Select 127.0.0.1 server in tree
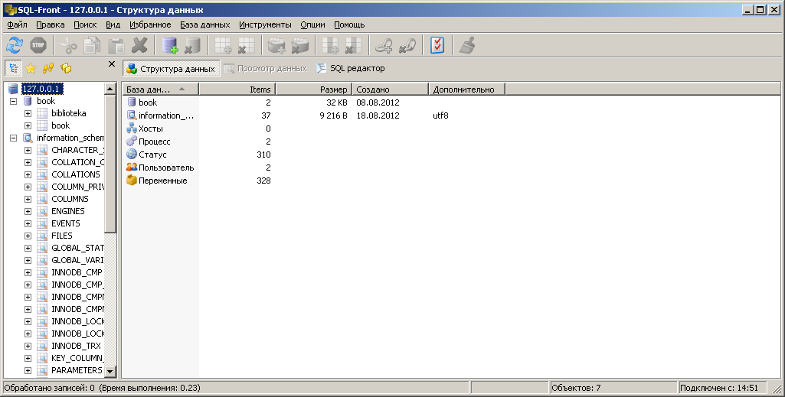The height and width of the screenshot is (397, 785). tap(41, 89)
